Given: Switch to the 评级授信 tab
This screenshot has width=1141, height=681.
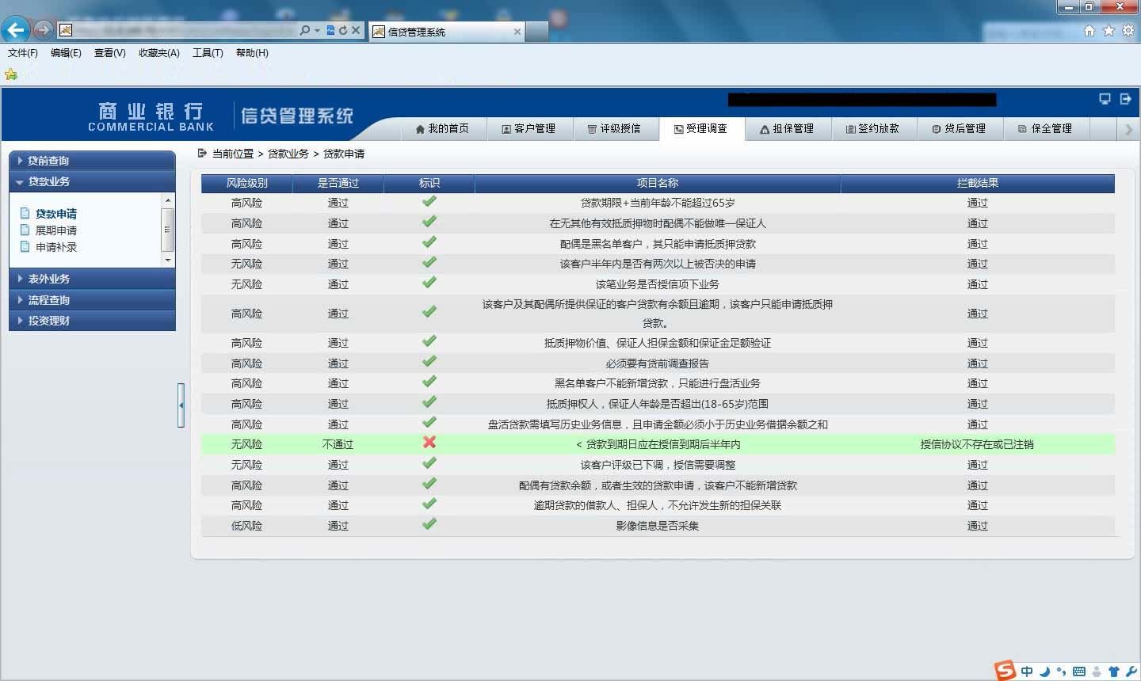Looking at the screenshot, I should pyautogui.click(x=614, y=128).
